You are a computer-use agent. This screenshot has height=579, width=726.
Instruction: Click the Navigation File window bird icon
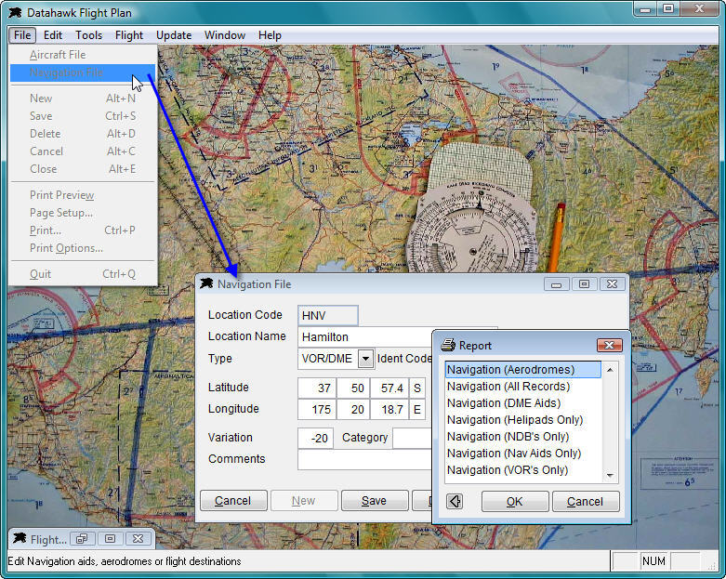point(206,283)
